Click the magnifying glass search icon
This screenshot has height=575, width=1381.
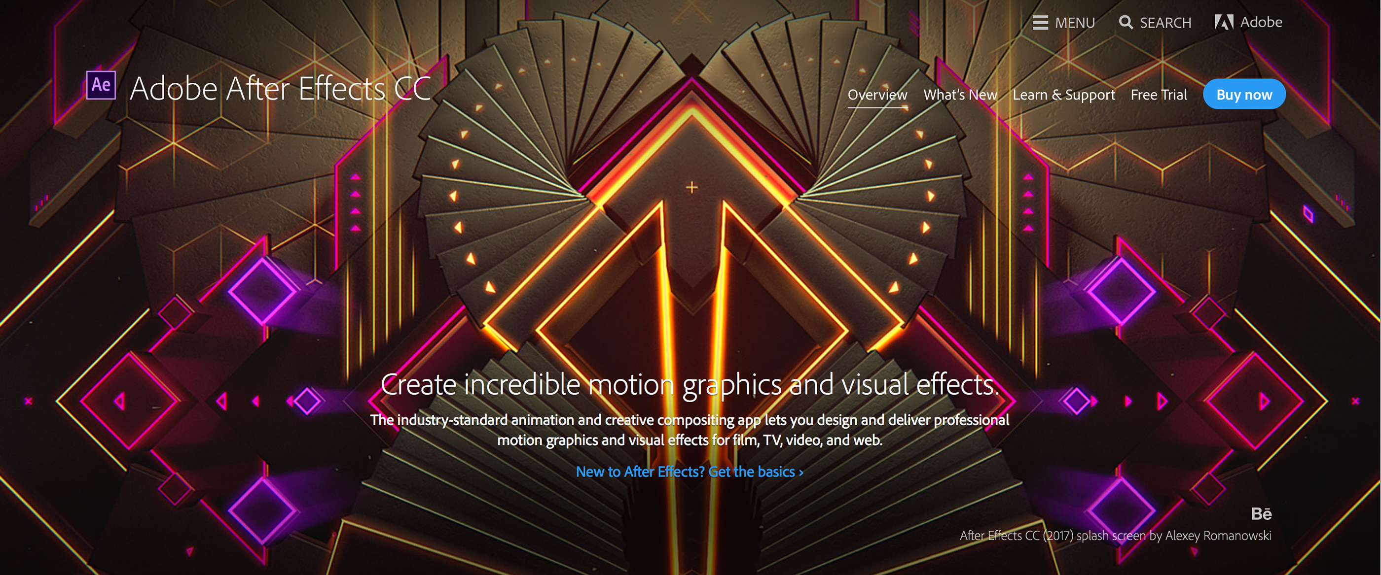1126,23
